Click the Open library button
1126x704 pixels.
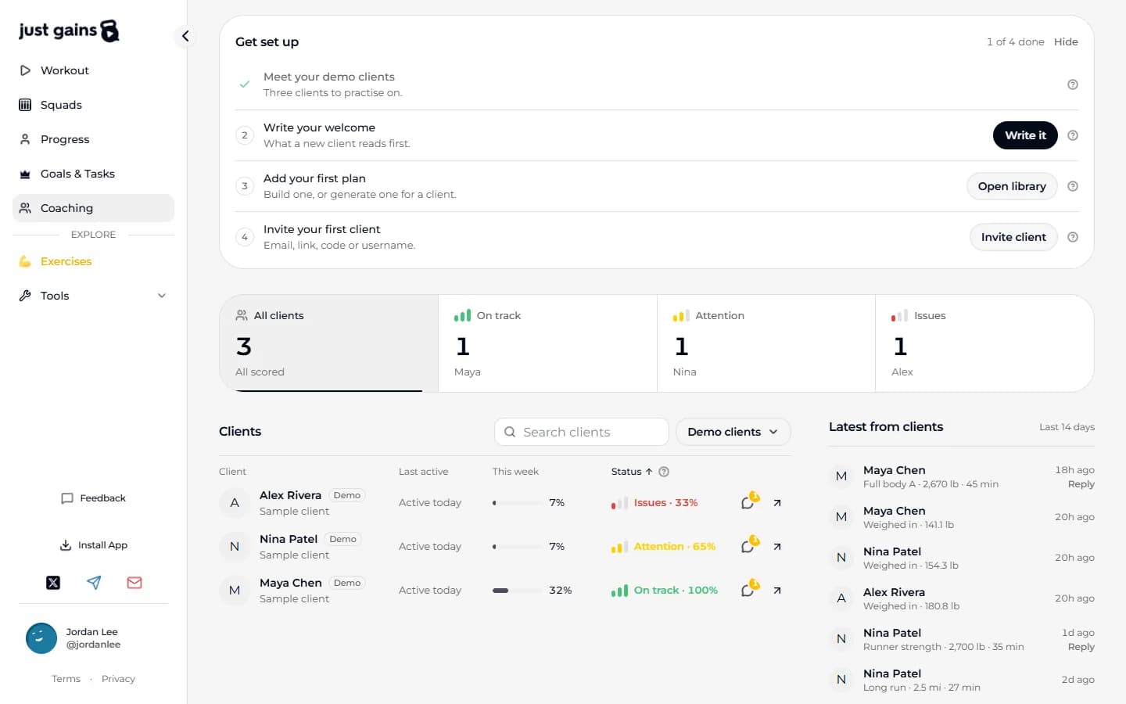click(x=1012, y=186)
